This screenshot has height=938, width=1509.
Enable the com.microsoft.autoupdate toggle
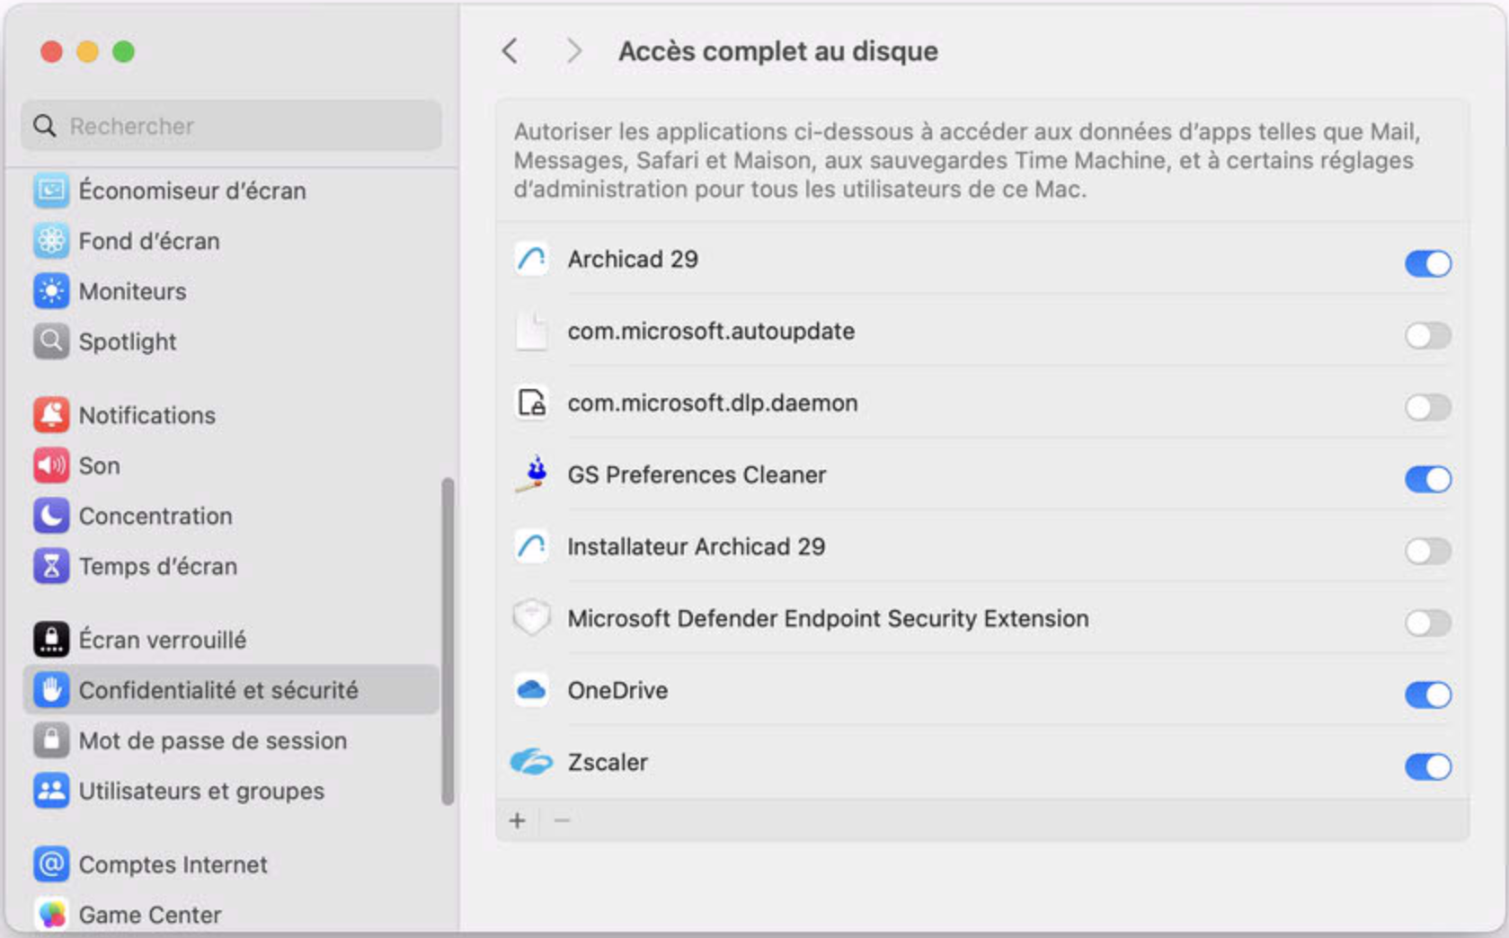(1427, 335)
